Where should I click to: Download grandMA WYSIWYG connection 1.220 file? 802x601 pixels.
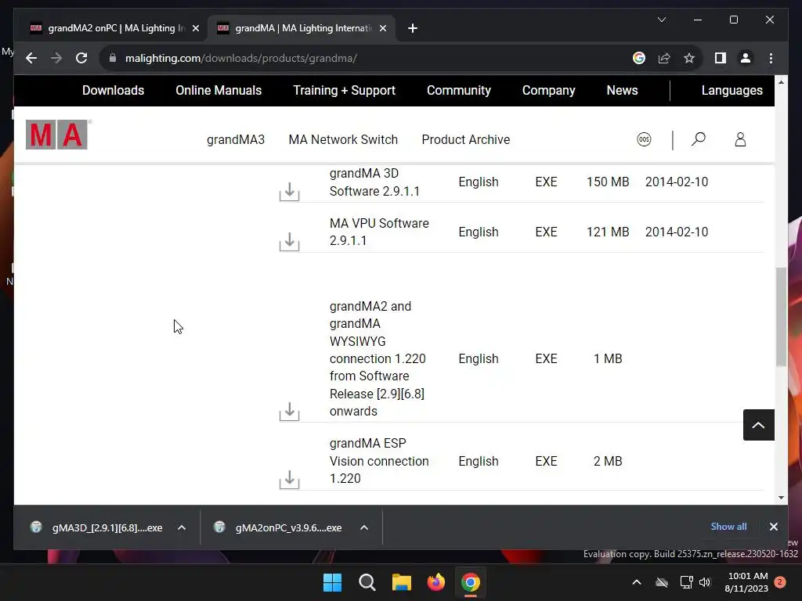290,411
